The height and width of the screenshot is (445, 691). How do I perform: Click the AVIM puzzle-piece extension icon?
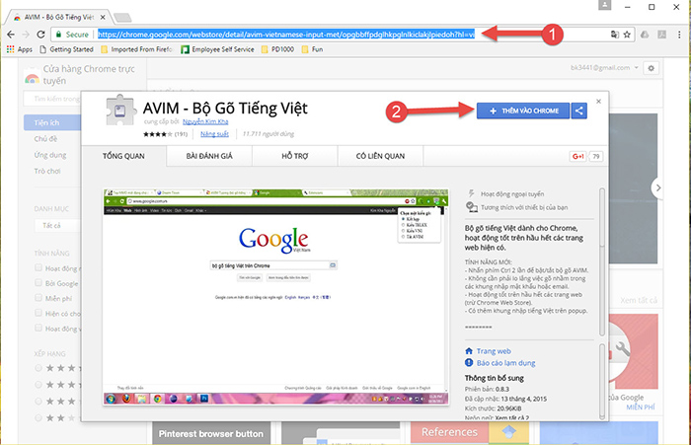tap(120, 111)
